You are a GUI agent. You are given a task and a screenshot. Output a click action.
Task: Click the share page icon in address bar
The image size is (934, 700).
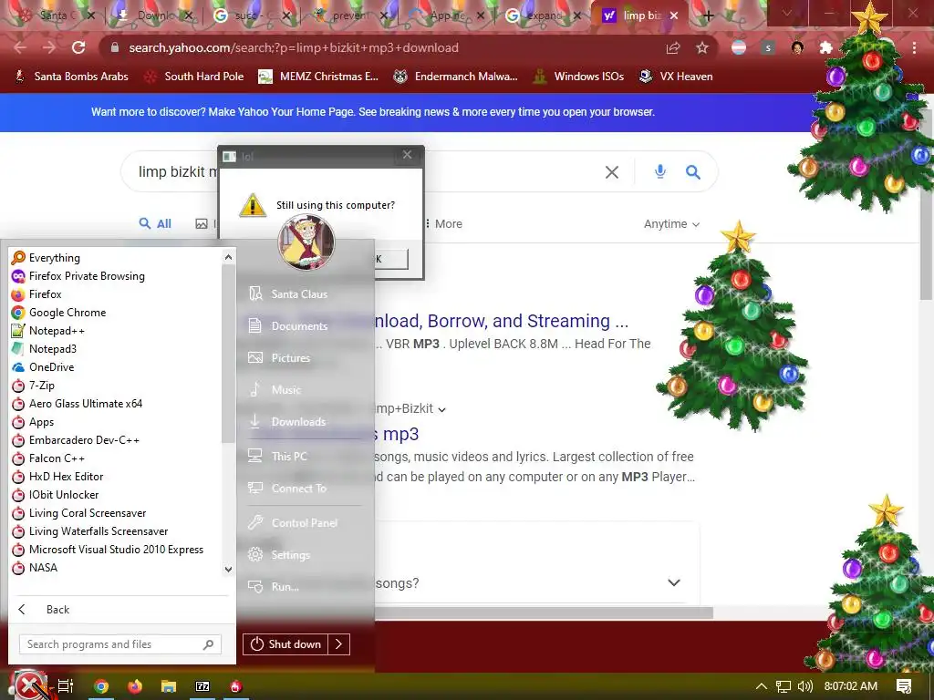point(673,47)
